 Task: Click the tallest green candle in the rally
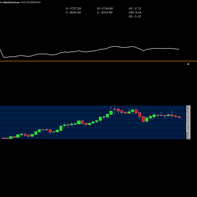coord(61,128)
